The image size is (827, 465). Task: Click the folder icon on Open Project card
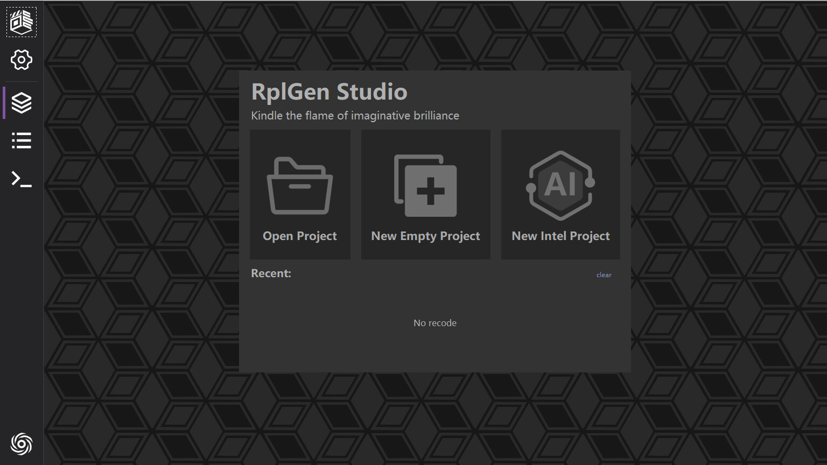(x=300, y=186)
